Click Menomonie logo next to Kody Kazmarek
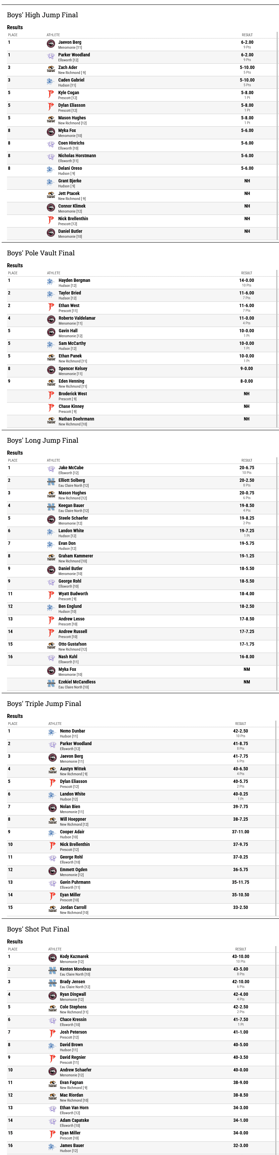 pyautogui.click(x=52, y=958)
